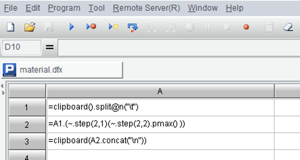Click the formula input field
300x160 pixels.
click(178, 47)
